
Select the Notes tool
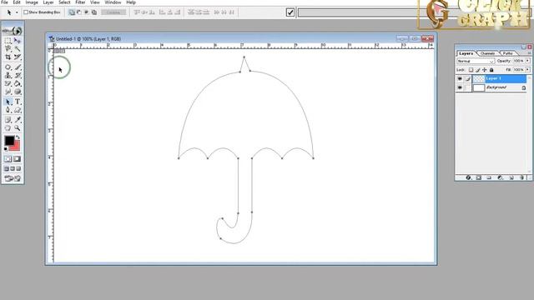(x=8, y=120)
